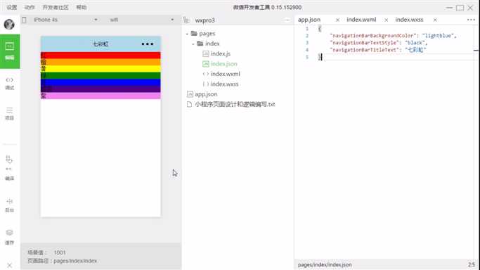This screenshot has width=480, height=270.
Task: Close the index.wxss tab
Action: (435, 20)
